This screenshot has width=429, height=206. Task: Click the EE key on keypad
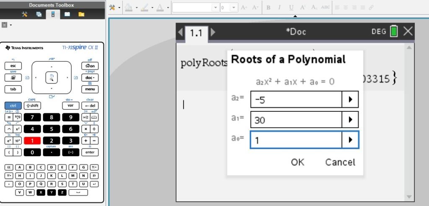(9, 167)
